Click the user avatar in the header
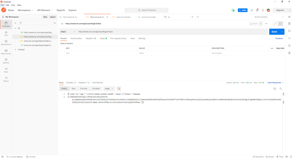 click(x=268, y=10)
